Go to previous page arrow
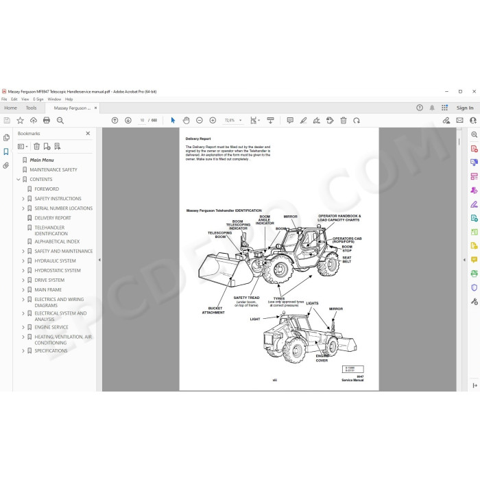This screenshot has width=480, height=480. (115, 120)
